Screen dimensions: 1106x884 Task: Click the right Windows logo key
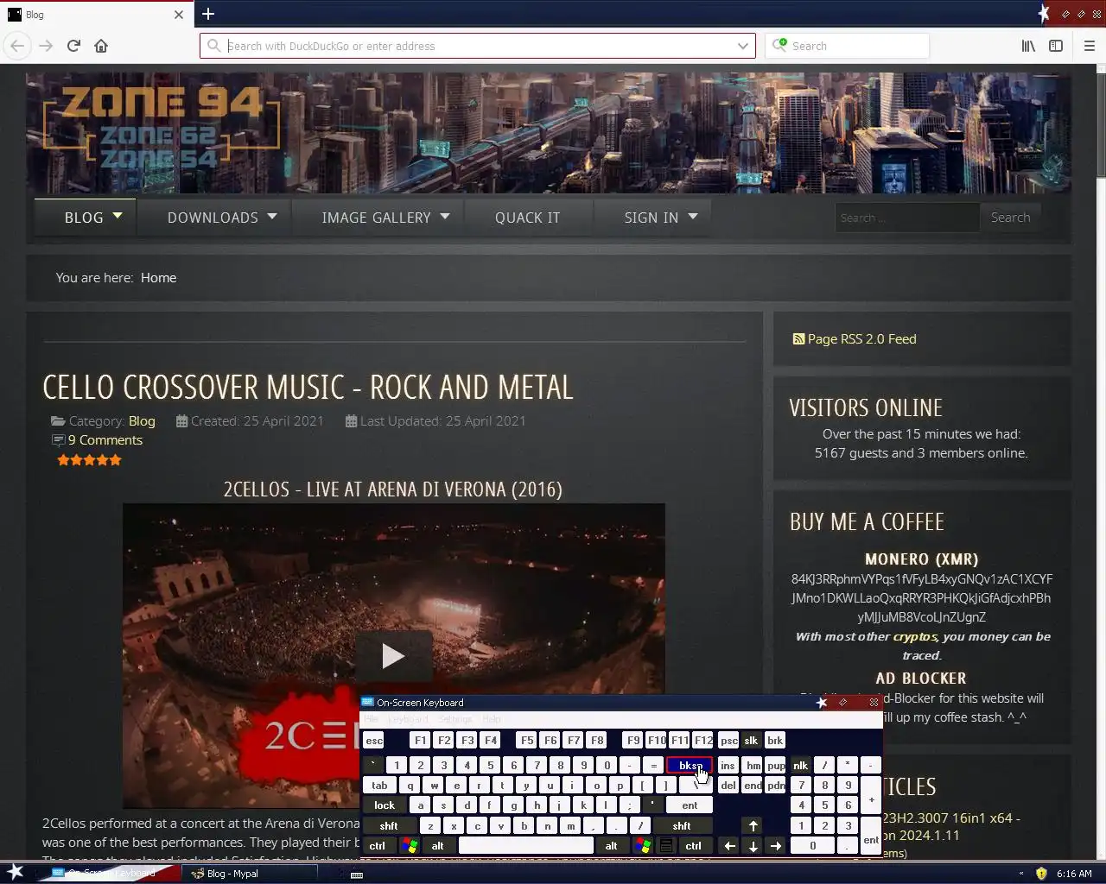coord(642,845)
